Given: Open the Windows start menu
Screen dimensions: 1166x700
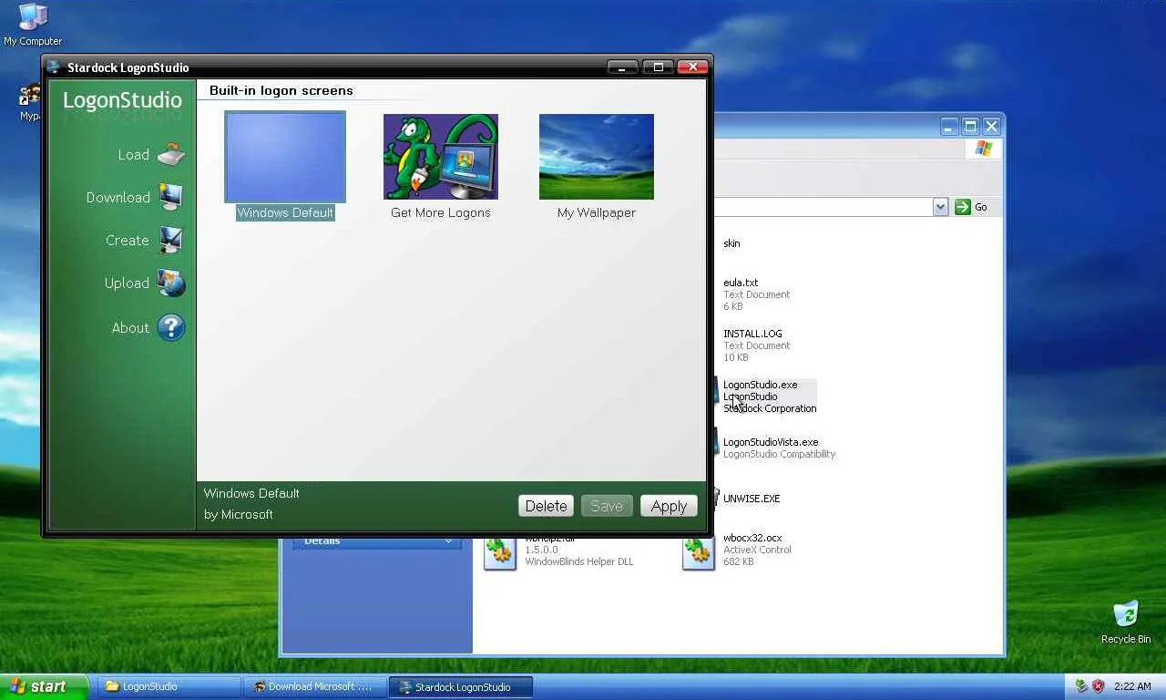Looking at the screenshot, I should (44, 686).
